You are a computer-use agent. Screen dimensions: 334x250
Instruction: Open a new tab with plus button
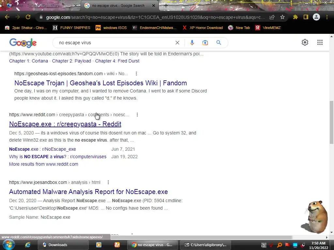click(166, 6)
